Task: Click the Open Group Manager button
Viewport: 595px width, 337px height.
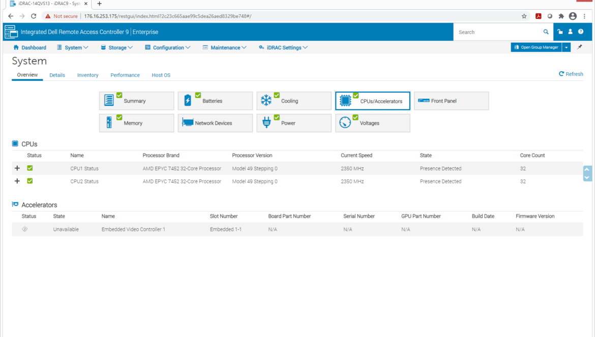Action: [x=536, y=47]
